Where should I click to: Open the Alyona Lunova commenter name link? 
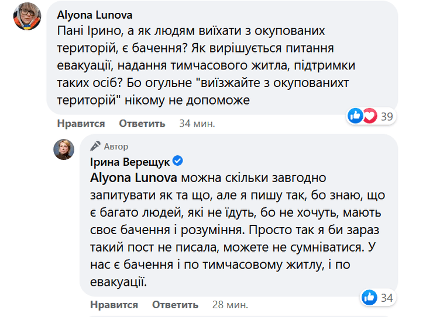[x=95, y=13]
